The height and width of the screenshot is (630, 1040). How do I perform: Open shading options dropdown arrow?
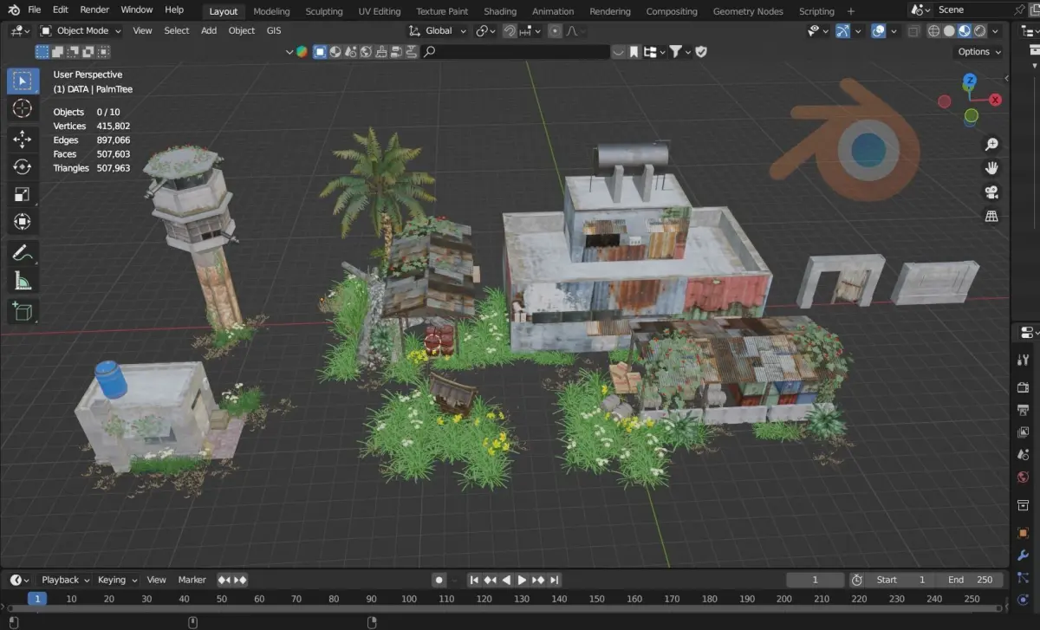[995, 30]
